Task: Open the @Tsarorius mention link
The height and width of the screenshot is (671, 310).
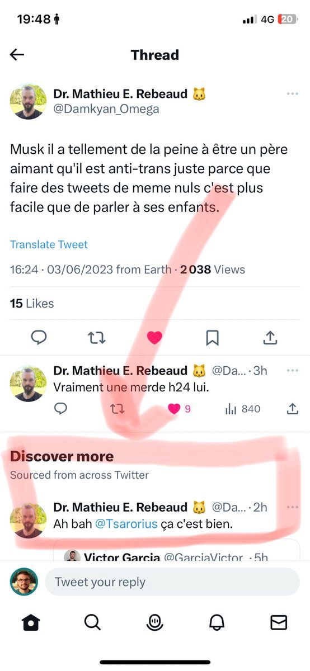Action: pos(126,524)
